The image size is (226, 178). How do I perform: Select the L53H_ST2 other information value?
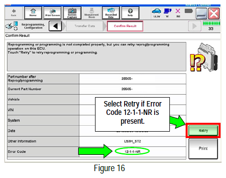(132, 141)
